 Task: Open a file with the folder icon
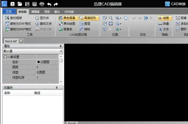coord(20,4)
